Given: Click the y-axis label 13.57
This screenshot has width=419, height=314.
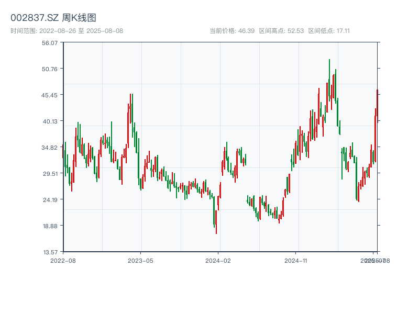Looking at the screenshot, I should coord(50,252).
